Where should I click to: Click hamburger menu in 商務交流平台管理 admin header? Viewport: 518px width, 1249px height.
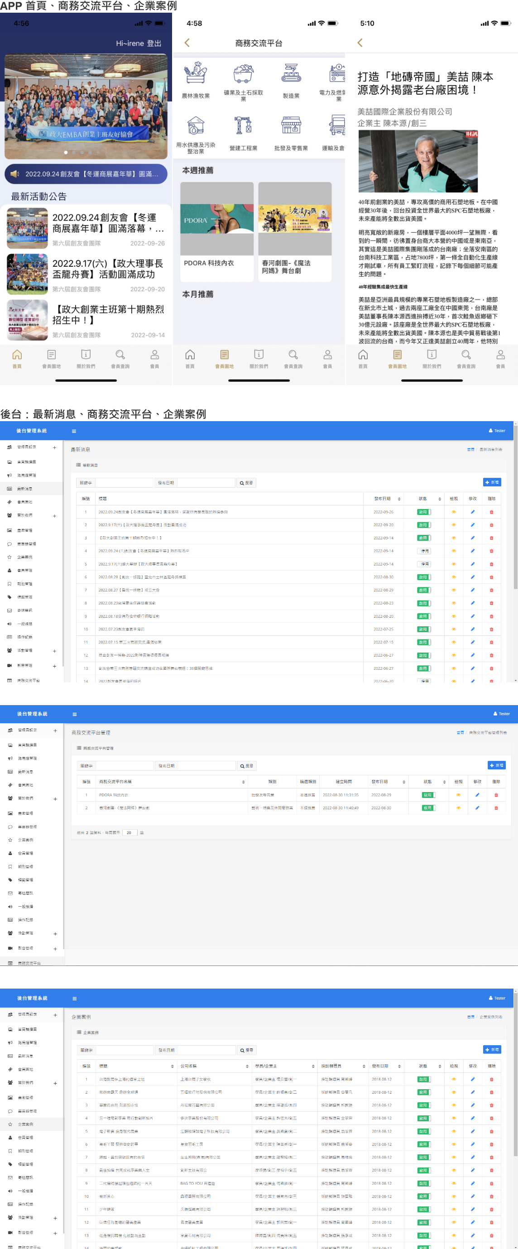[x=75, y=714]
